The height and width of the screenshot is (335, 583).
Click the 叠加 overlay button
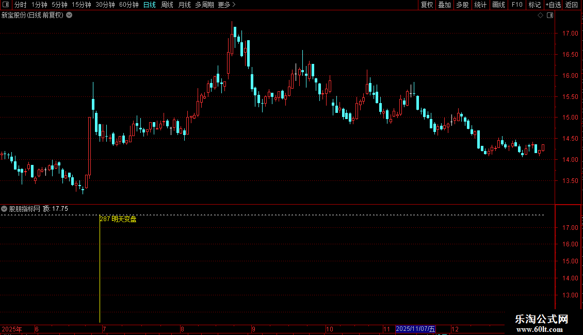(444, 5)
